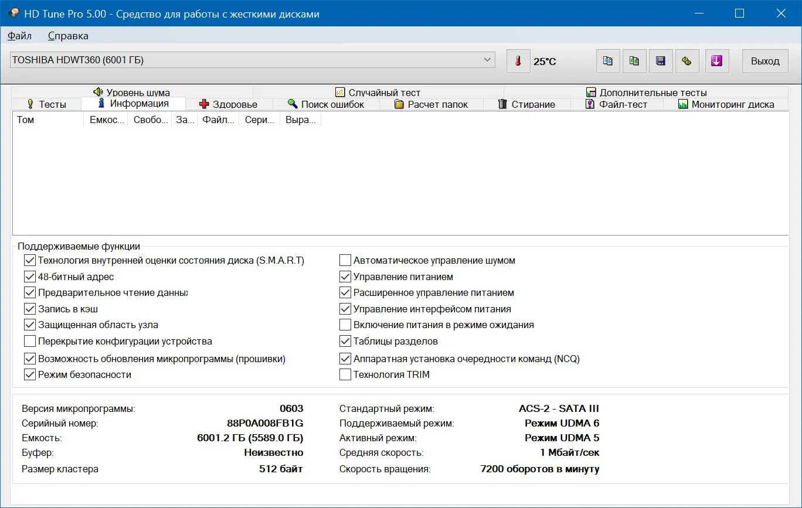Click the serial number 88P0A008FB1G

click(x=265, y=423)
